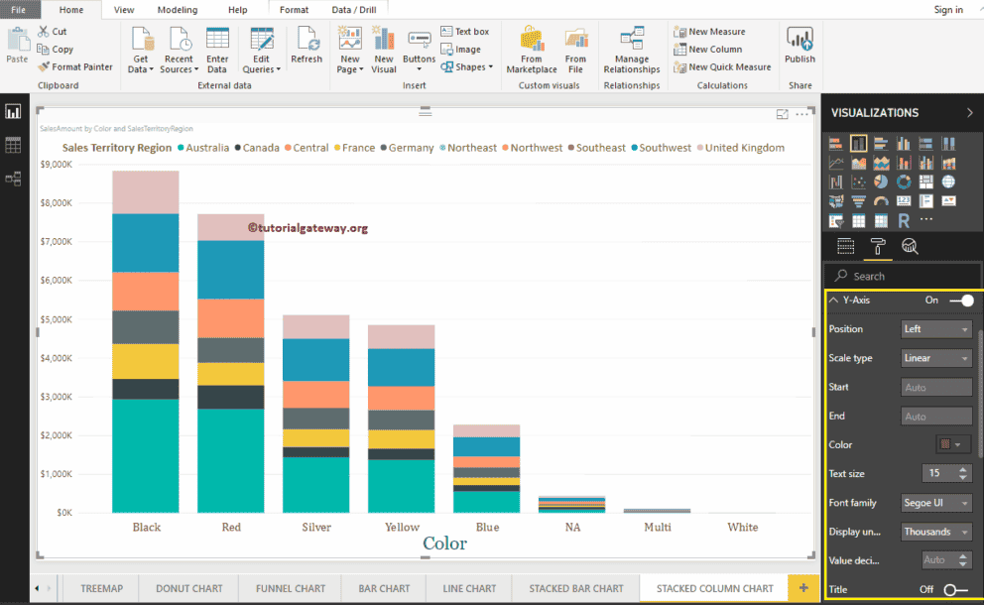Collapse the Y-Axis section chevron
This screenshot has width=984, height=605.
pyautogui.click(x=833, y=300)
